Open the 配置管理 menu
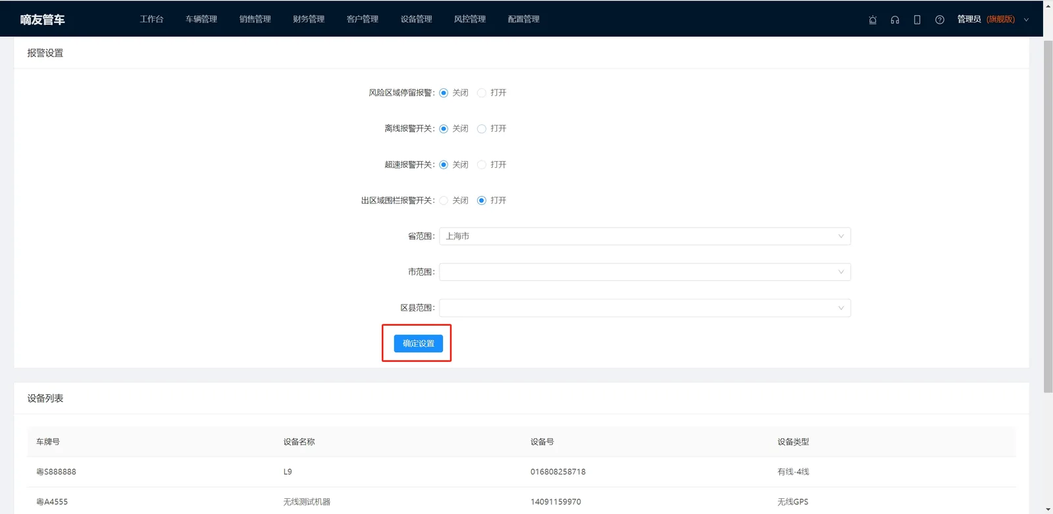Screen dimensions: 1053x514 (524, 19)
